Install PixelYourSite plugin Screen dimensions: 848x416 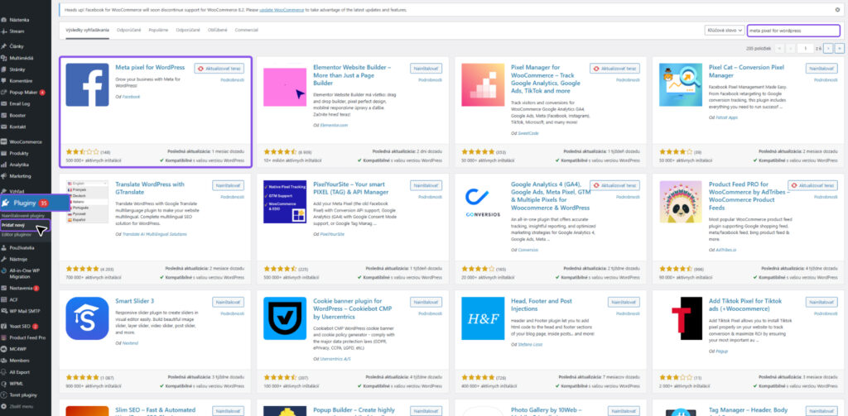point(426,185)
